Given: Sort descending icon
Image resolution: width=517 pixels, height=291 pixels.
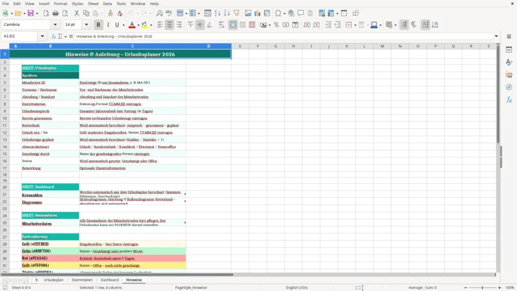Looking at the screenshot, I should (x=227, y=13).
